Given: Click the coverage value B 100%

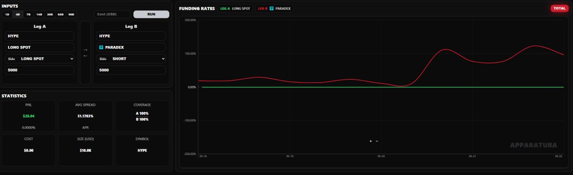Looking at the screenshot, I should coord(142,119).
